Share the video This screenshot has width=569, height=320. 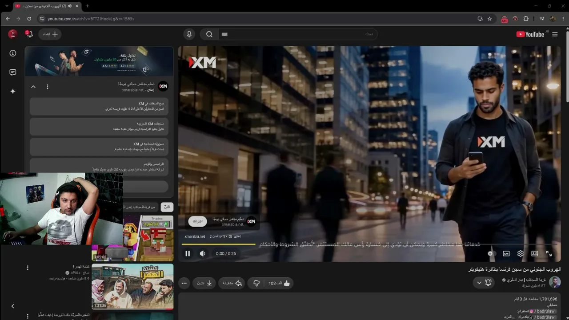(232, 283)
